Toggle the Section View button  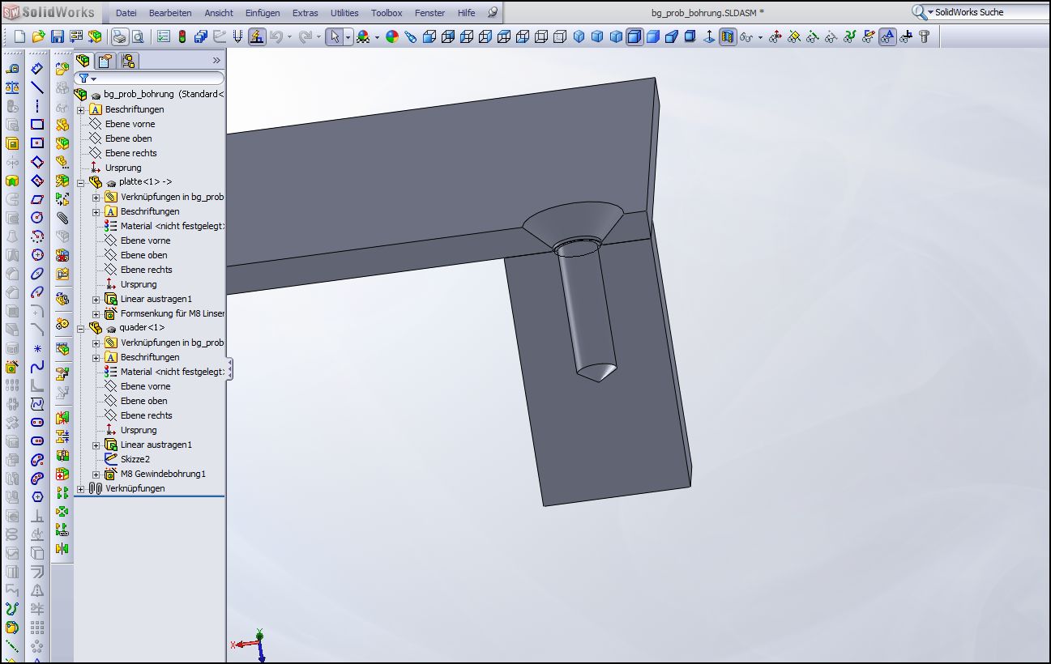[x=728, y=36]
